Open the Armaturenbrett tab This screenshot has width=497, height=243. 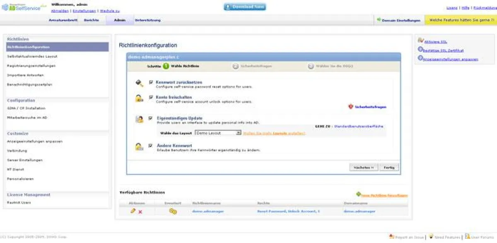click(x=63, y=20)
